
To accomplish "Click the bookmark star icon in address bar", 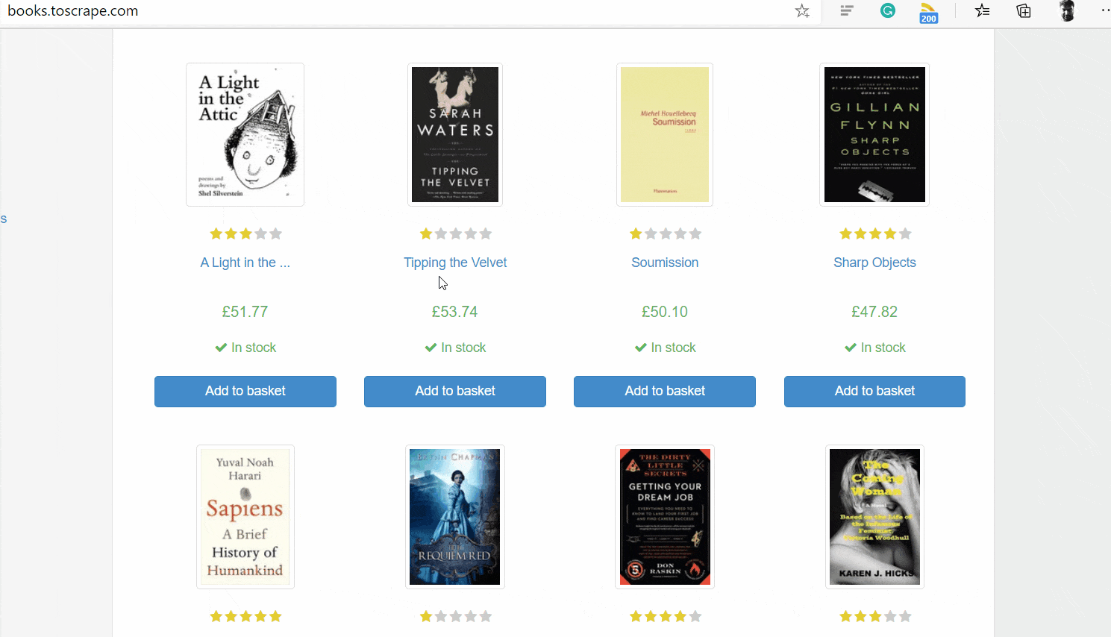I will coord(802,11).
